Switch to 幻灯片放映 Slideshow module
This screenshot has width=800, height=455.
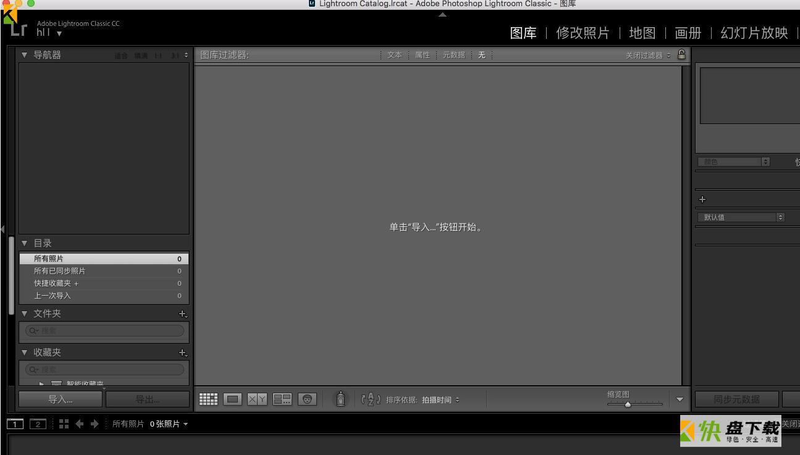(x=754, y=33)
